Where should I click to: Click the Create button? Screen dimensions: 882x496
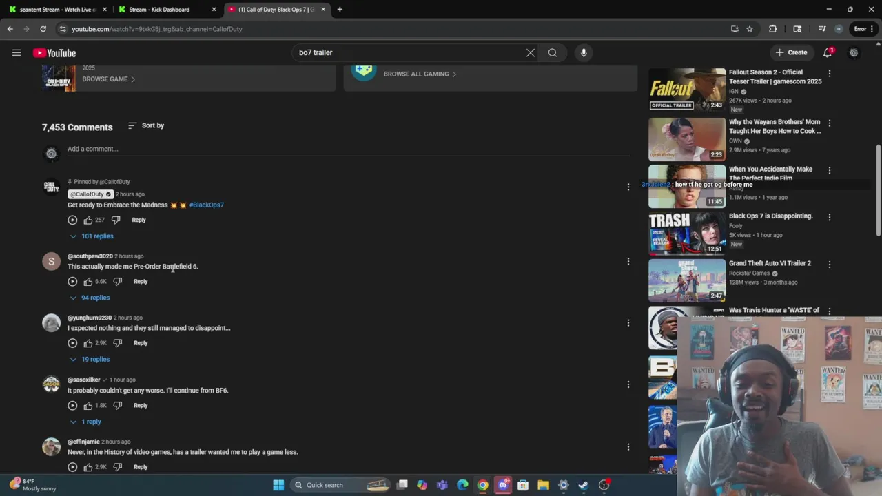click(791, 52)
